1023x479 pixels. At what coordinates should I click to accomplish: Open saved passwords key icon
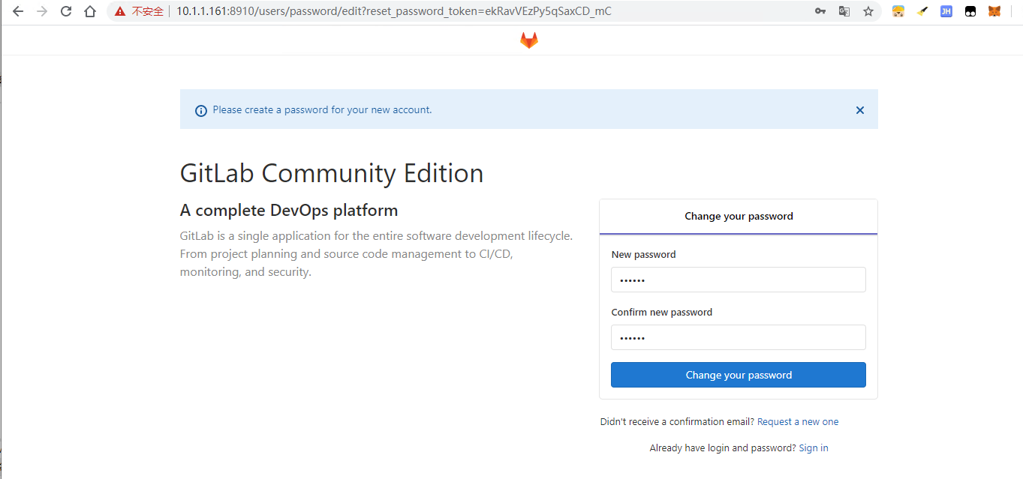[x=820, y=11]
